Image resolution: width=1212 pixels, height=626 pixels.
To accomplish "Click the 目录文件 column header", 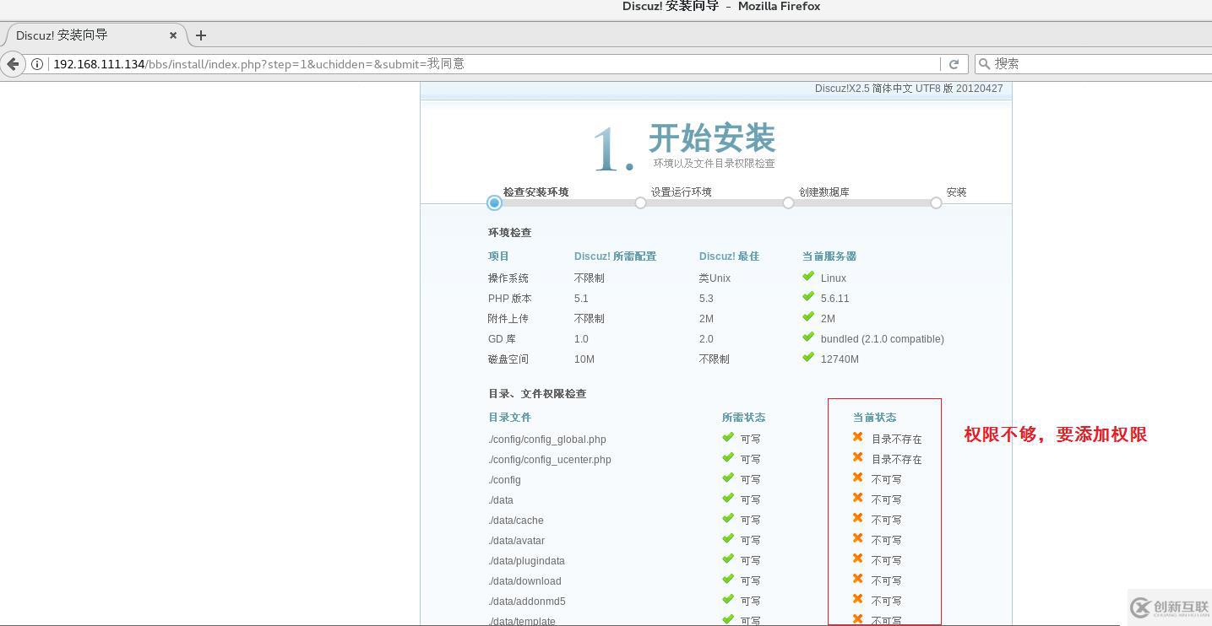I will click(509, 418).
